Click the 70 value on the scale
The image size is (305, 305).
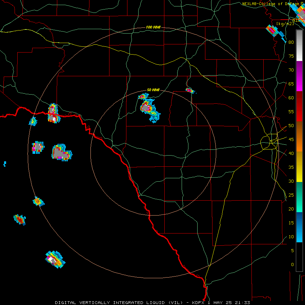click(x=291, y=70)
